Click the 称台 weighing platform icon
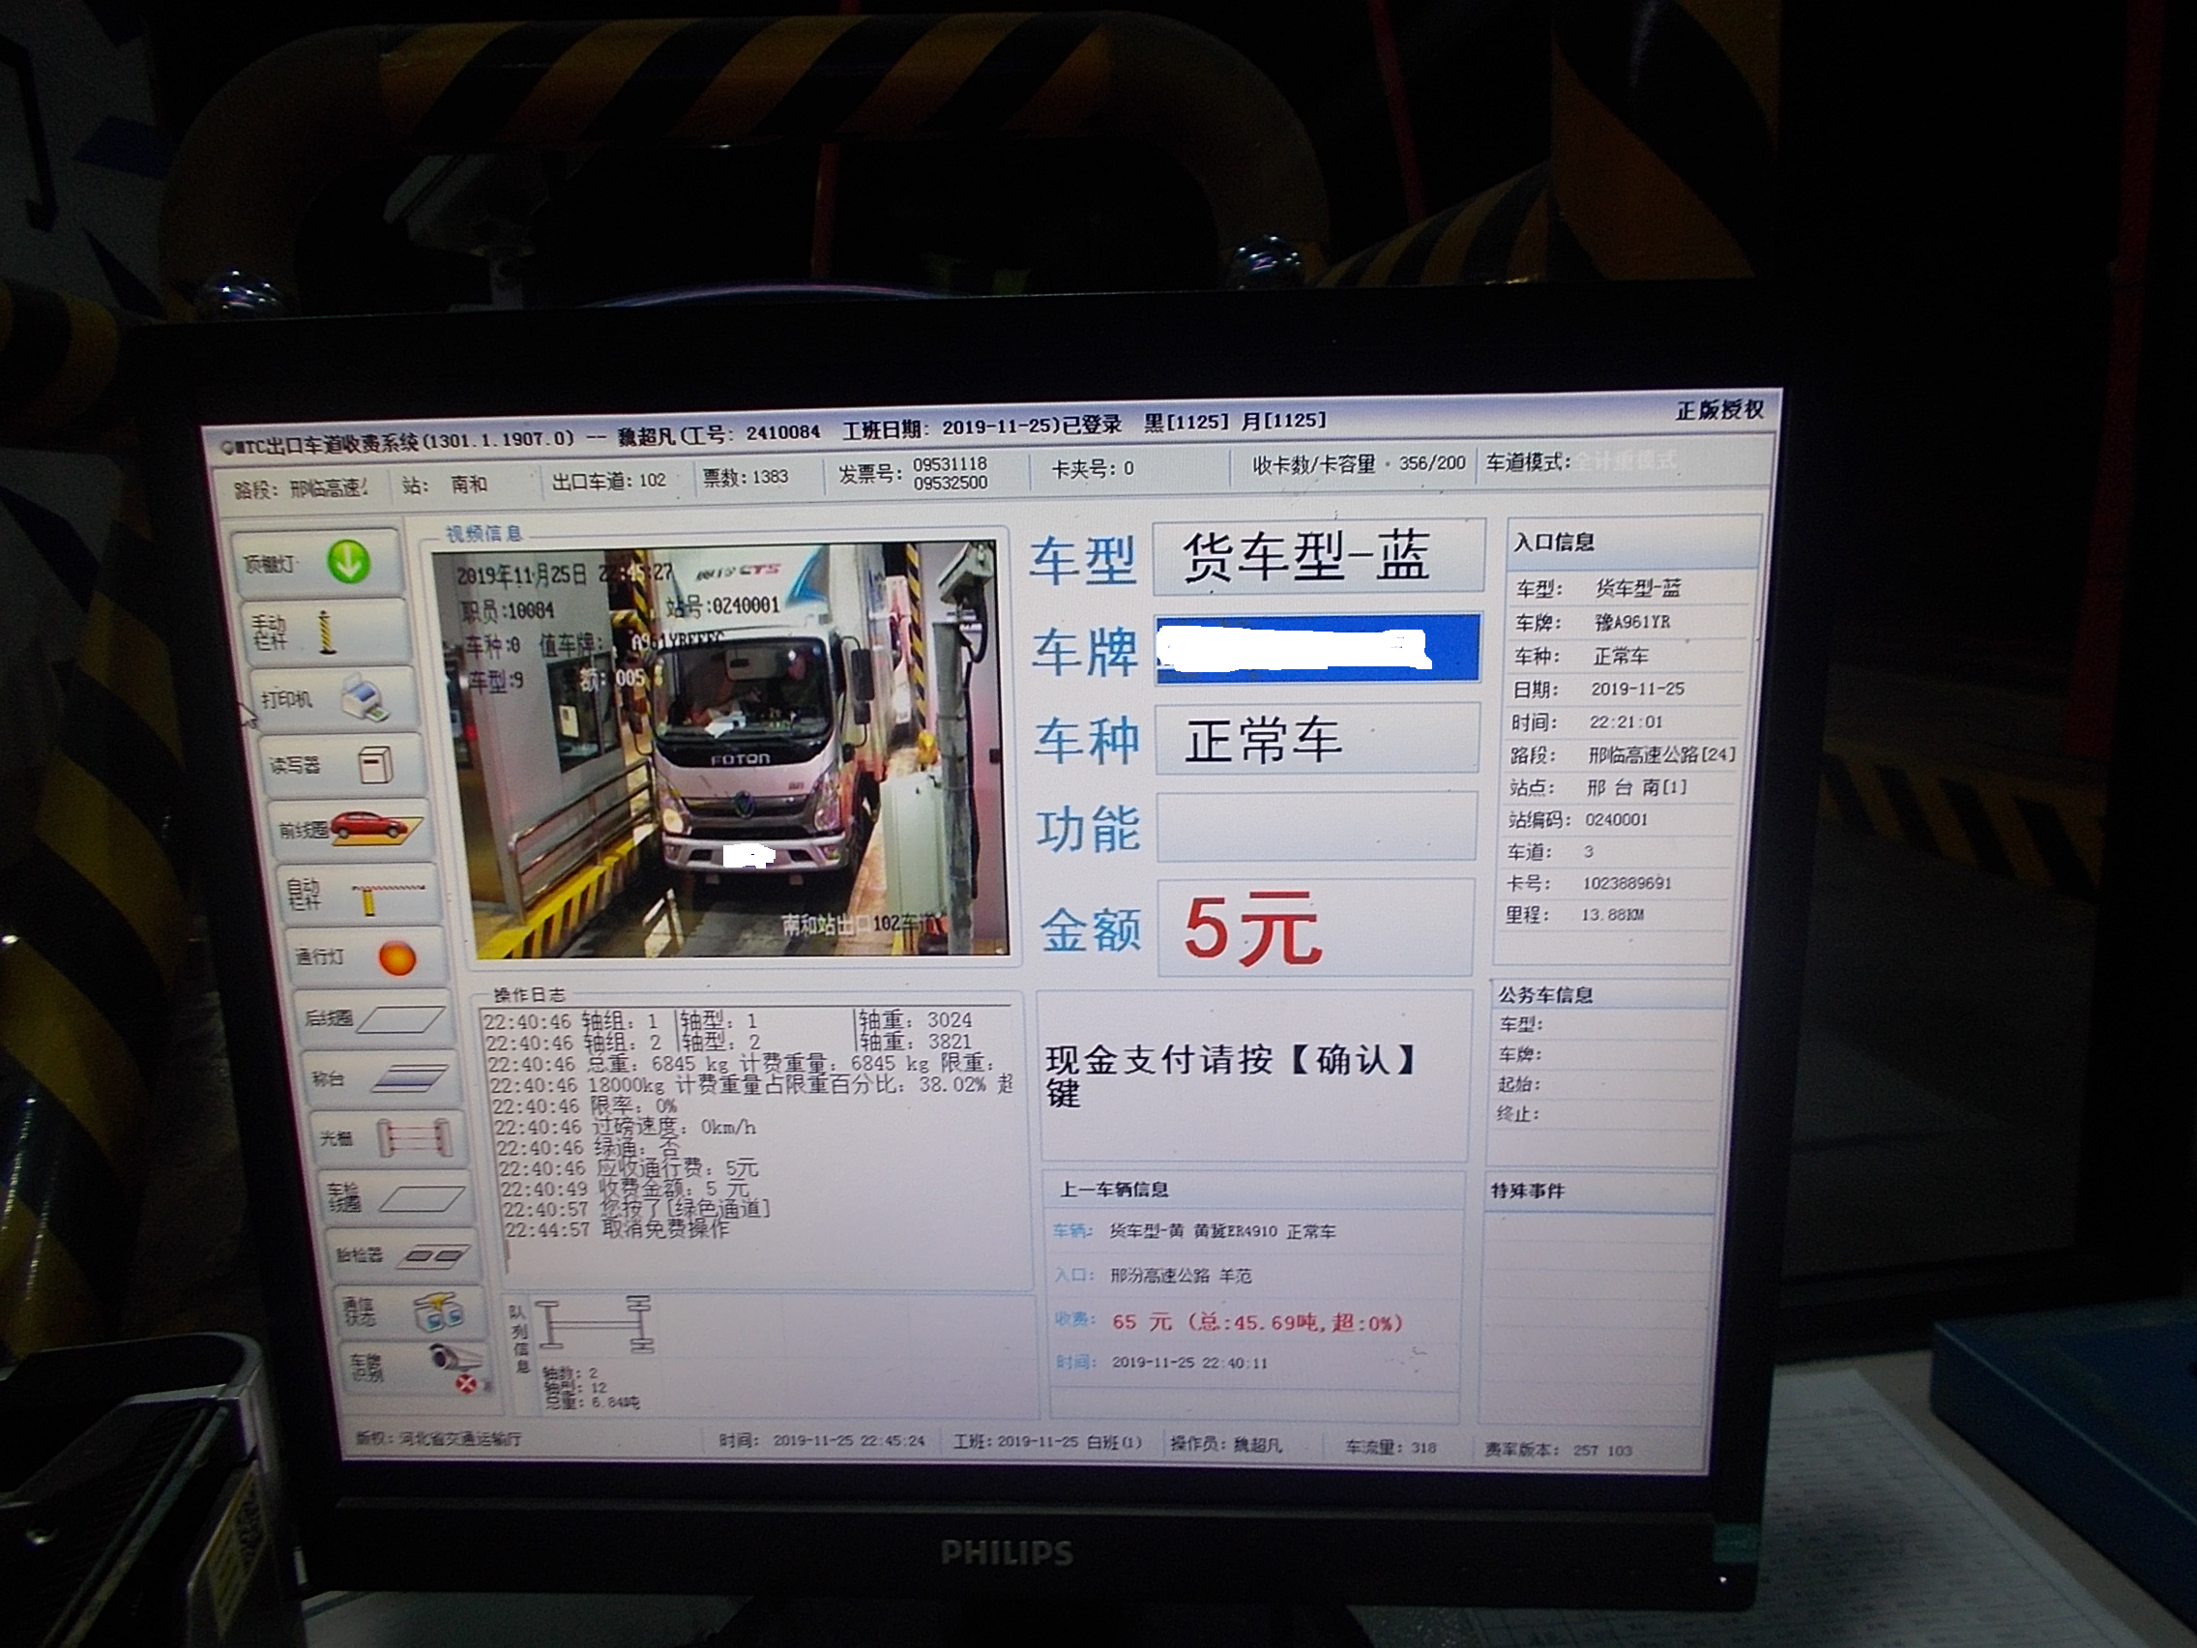 coord(409,1078)
